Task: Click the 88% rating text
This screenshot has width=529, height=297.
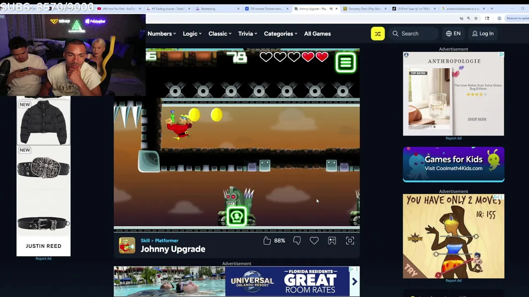Action: point(279,240)
